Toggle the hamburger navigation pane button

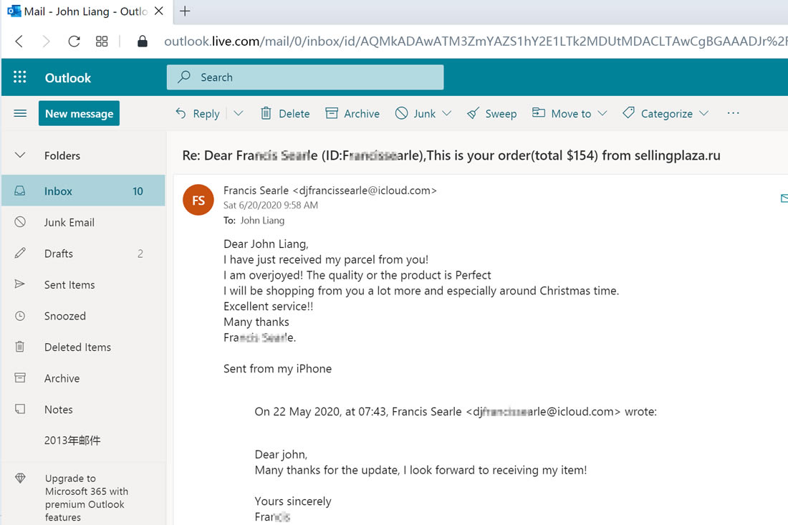(20, 114)
